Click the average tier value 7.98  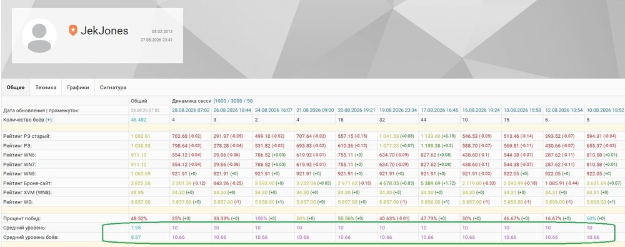(136, 228)
